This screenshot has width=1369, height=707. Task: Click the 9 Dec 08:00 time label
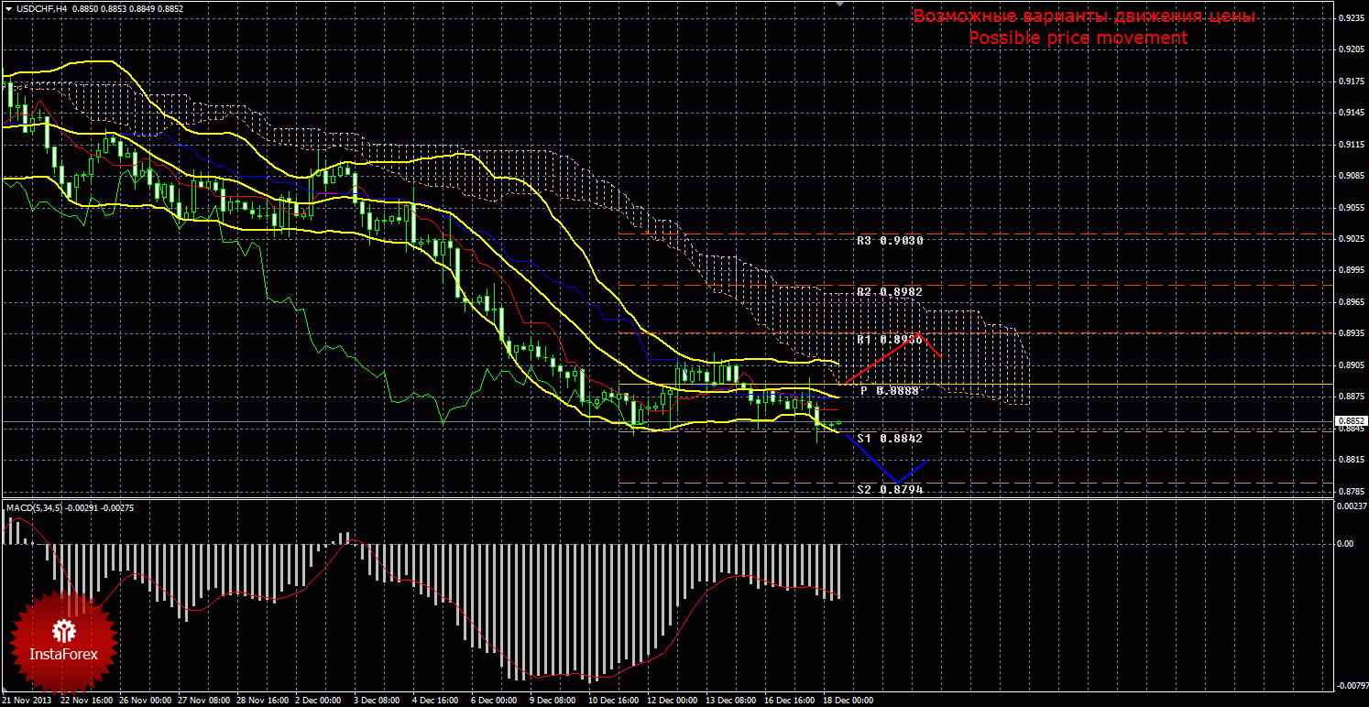[x=553, y=701]
